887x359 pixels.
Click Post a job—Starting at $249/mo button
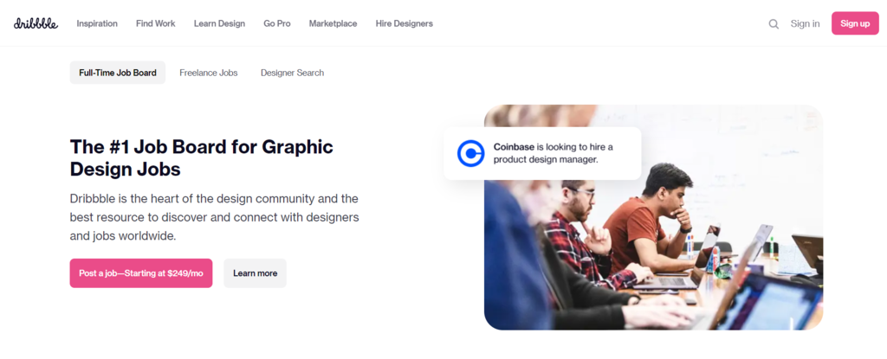141,273
